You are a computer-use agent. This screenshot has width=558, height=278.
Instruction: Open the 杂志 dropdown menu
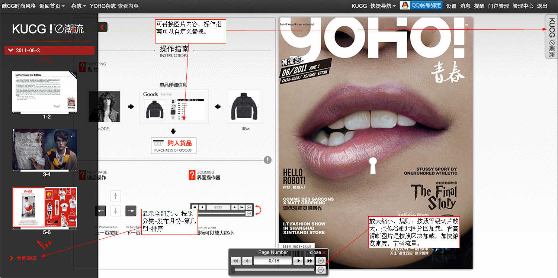pyautogui.click(x=79, y=6)
